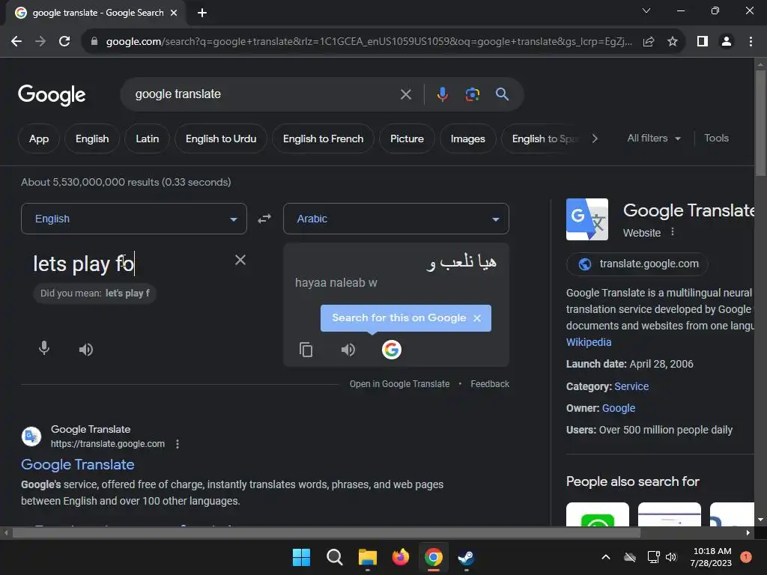Listen to the Arabic translation
Image resolution: width=767 pixels, height=575 pixels.
tap(348, 350)
